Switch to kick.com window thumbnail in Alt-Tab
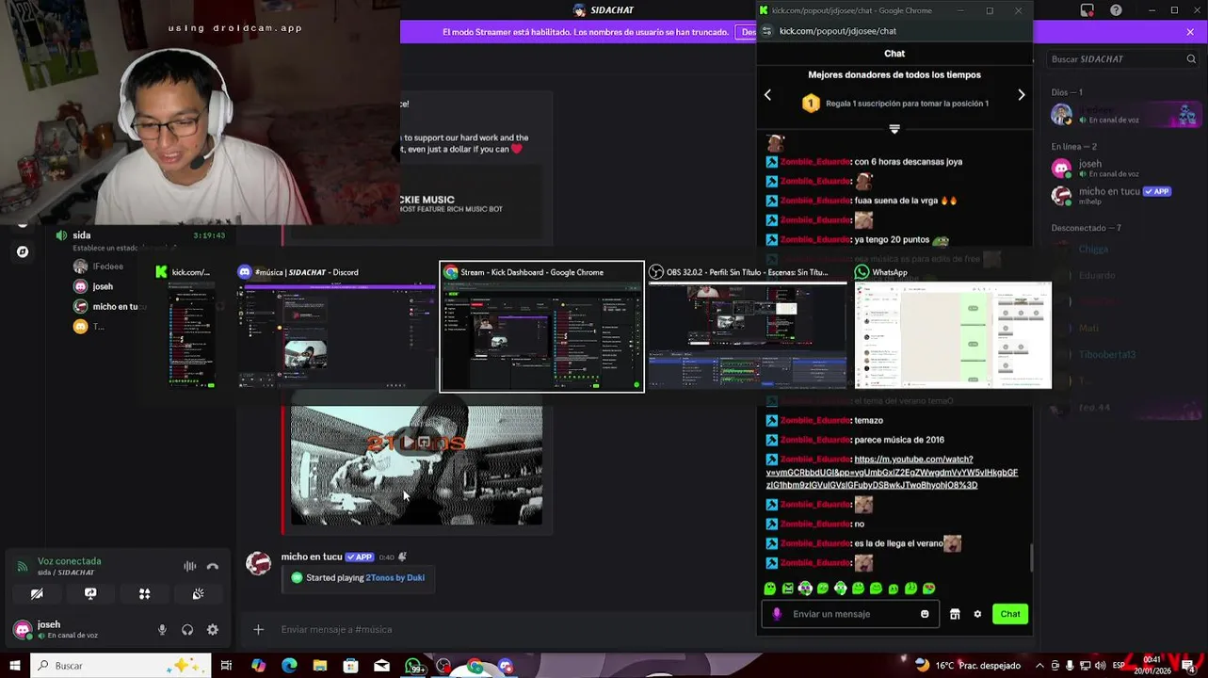 pyautogui.click(x=192, y=326)
